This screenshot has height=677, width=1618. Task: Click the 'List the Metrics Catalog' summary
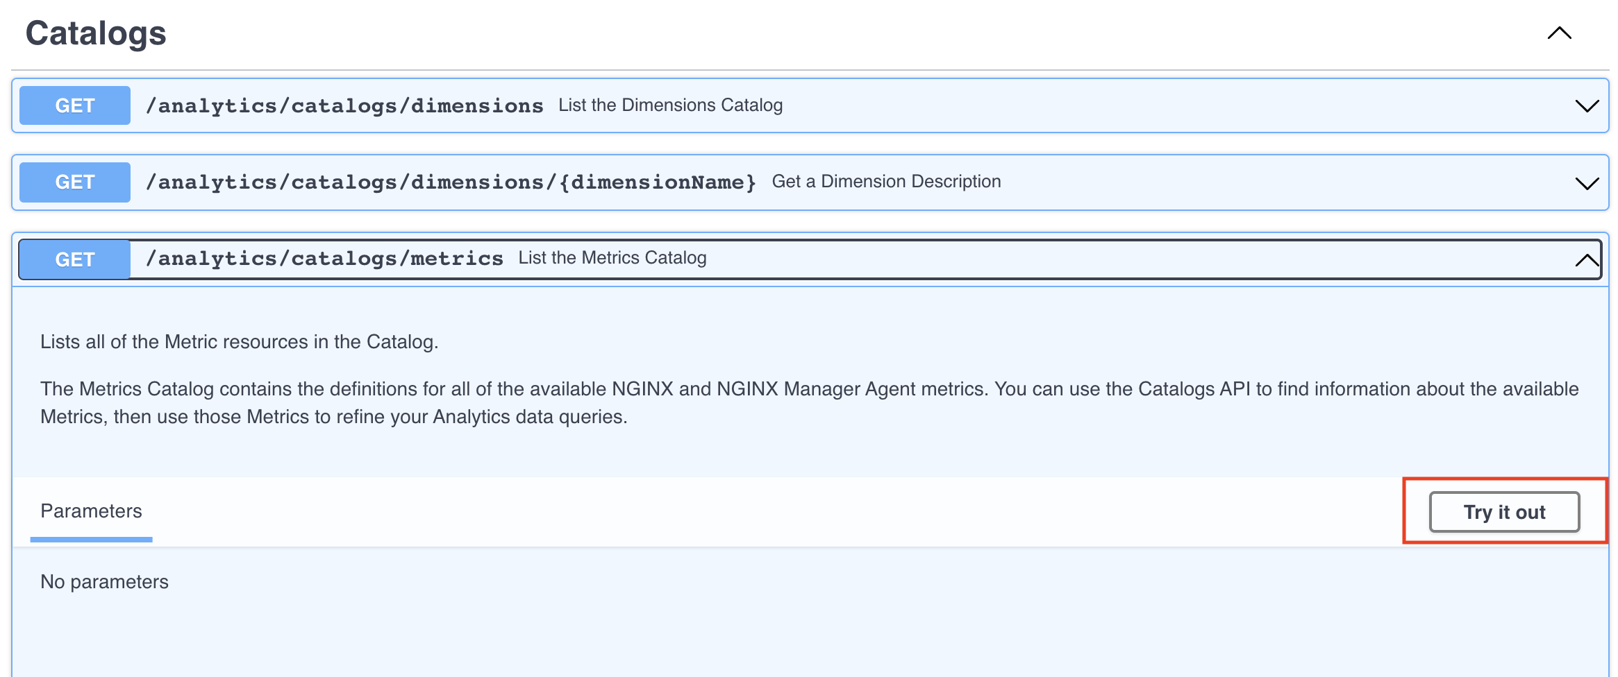[x=612, y=258]
